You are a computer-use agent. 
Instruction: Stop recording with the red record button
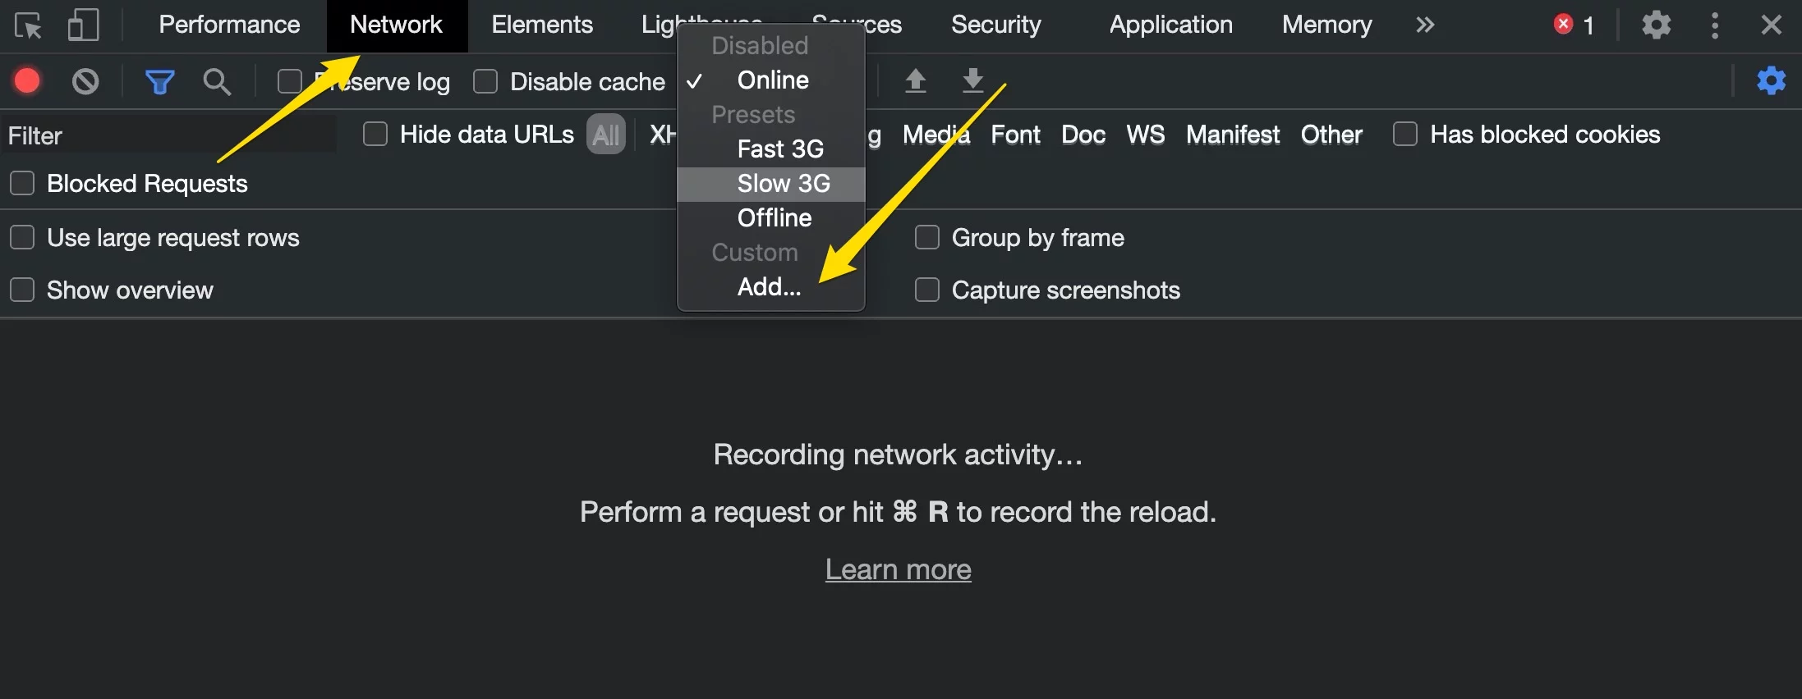click(27, 81)
